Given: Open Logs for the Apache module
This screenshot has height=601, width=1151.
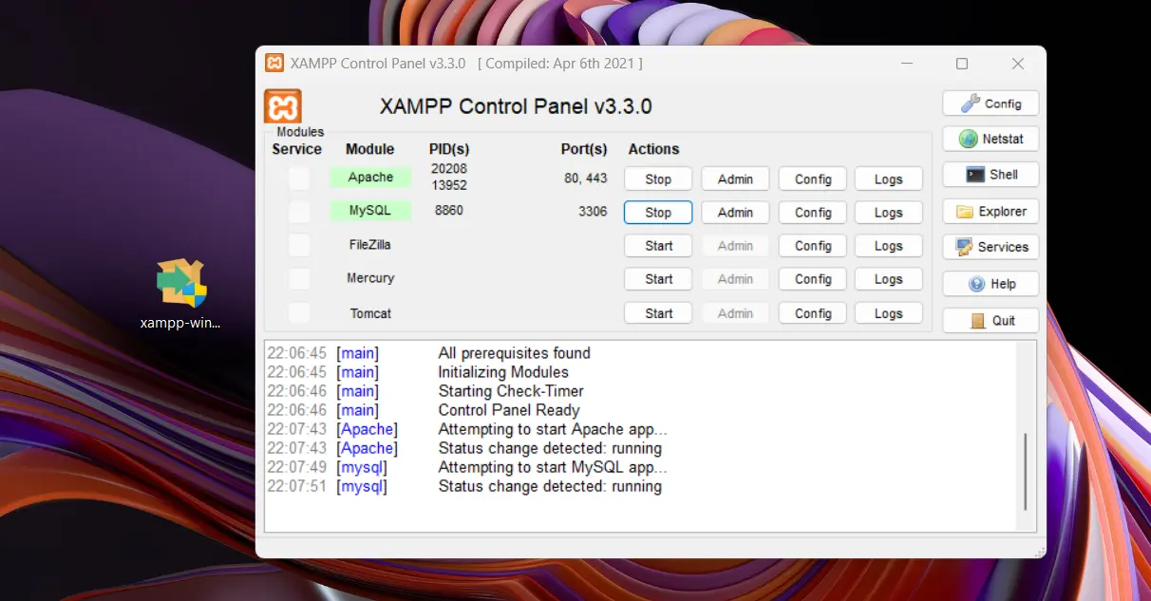Looking at the screenshot, I should tap(889, 179).
